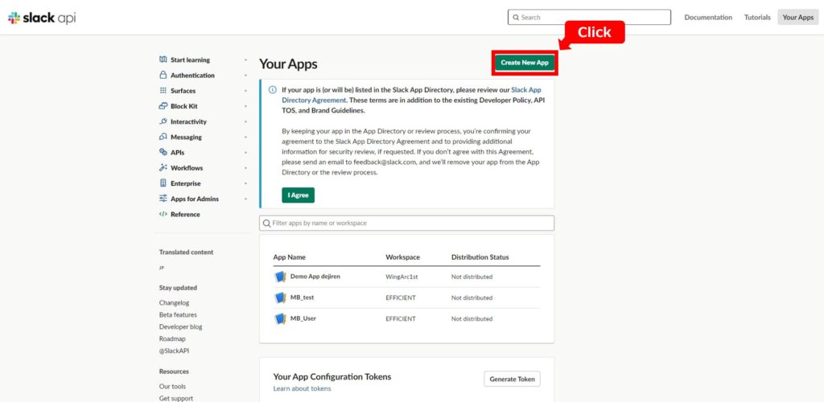This screenshot has width=824, height=402.
Task: Expand the APIs sidebar section arrow
Action: pyautogui.click(x=245, y=153)
